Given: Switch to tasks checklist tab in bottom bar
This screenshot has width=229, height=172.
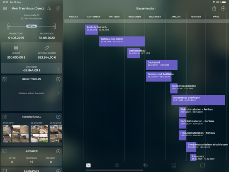Looking at the screenshot, I should click(174, 165).
